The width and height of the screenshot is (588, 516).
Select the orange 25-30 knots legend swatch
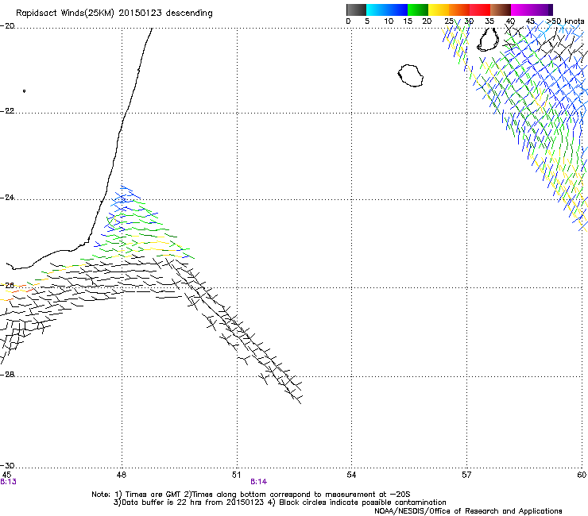tap(459, 10)
